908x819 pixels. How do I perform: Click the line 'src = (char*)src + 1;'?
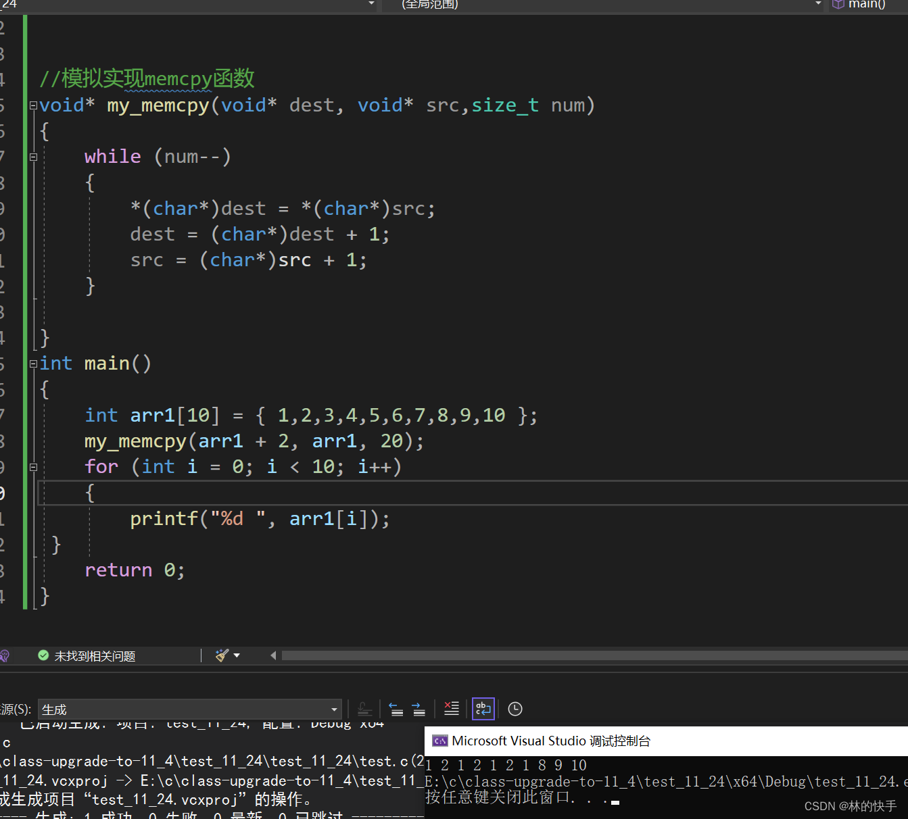click(x=248, y=260)
